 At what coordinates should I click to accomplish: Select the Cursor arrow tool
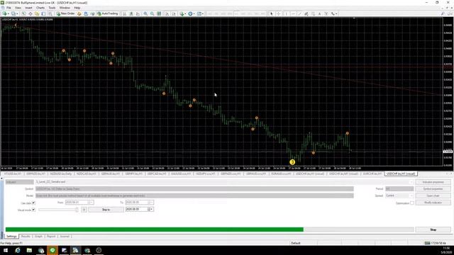tap(271, 13)
